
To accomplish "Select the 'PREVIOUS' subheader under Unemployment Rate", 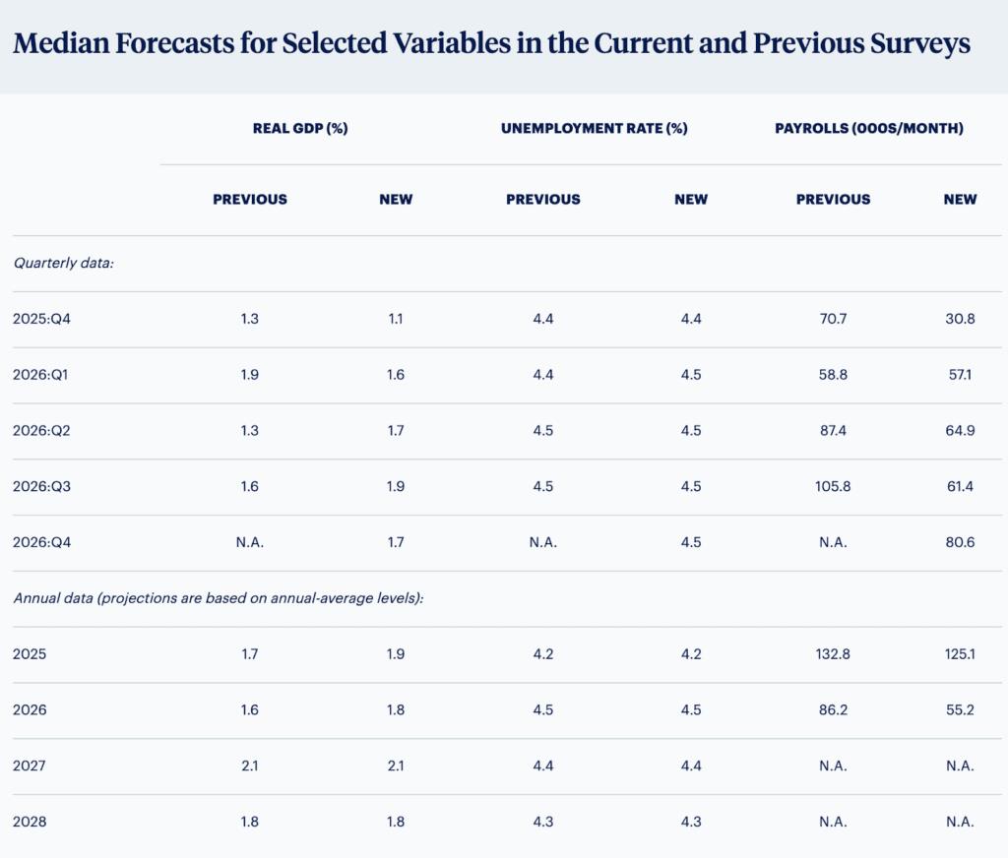I will tap(543, 199).
